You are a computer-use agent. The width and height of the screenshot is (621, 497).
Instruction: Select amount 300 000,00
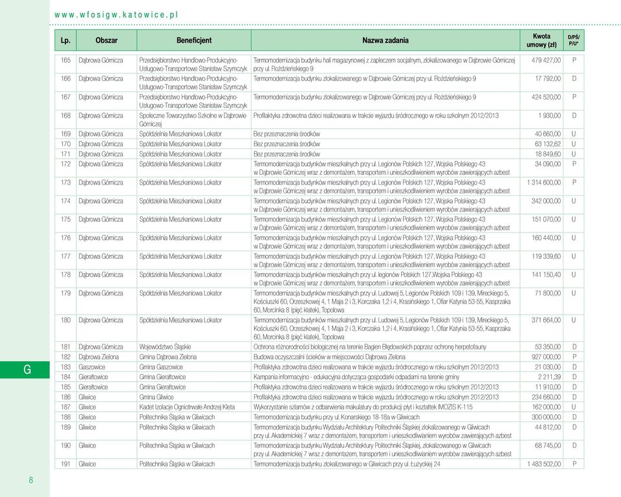546,417
